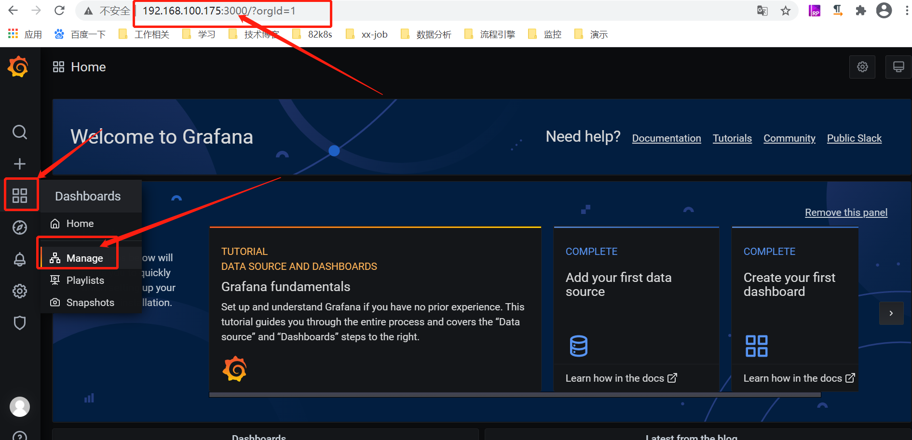The height and width of the screenshot is (440, 912).
Task: Open the Tutorials link
Action: 732,138
